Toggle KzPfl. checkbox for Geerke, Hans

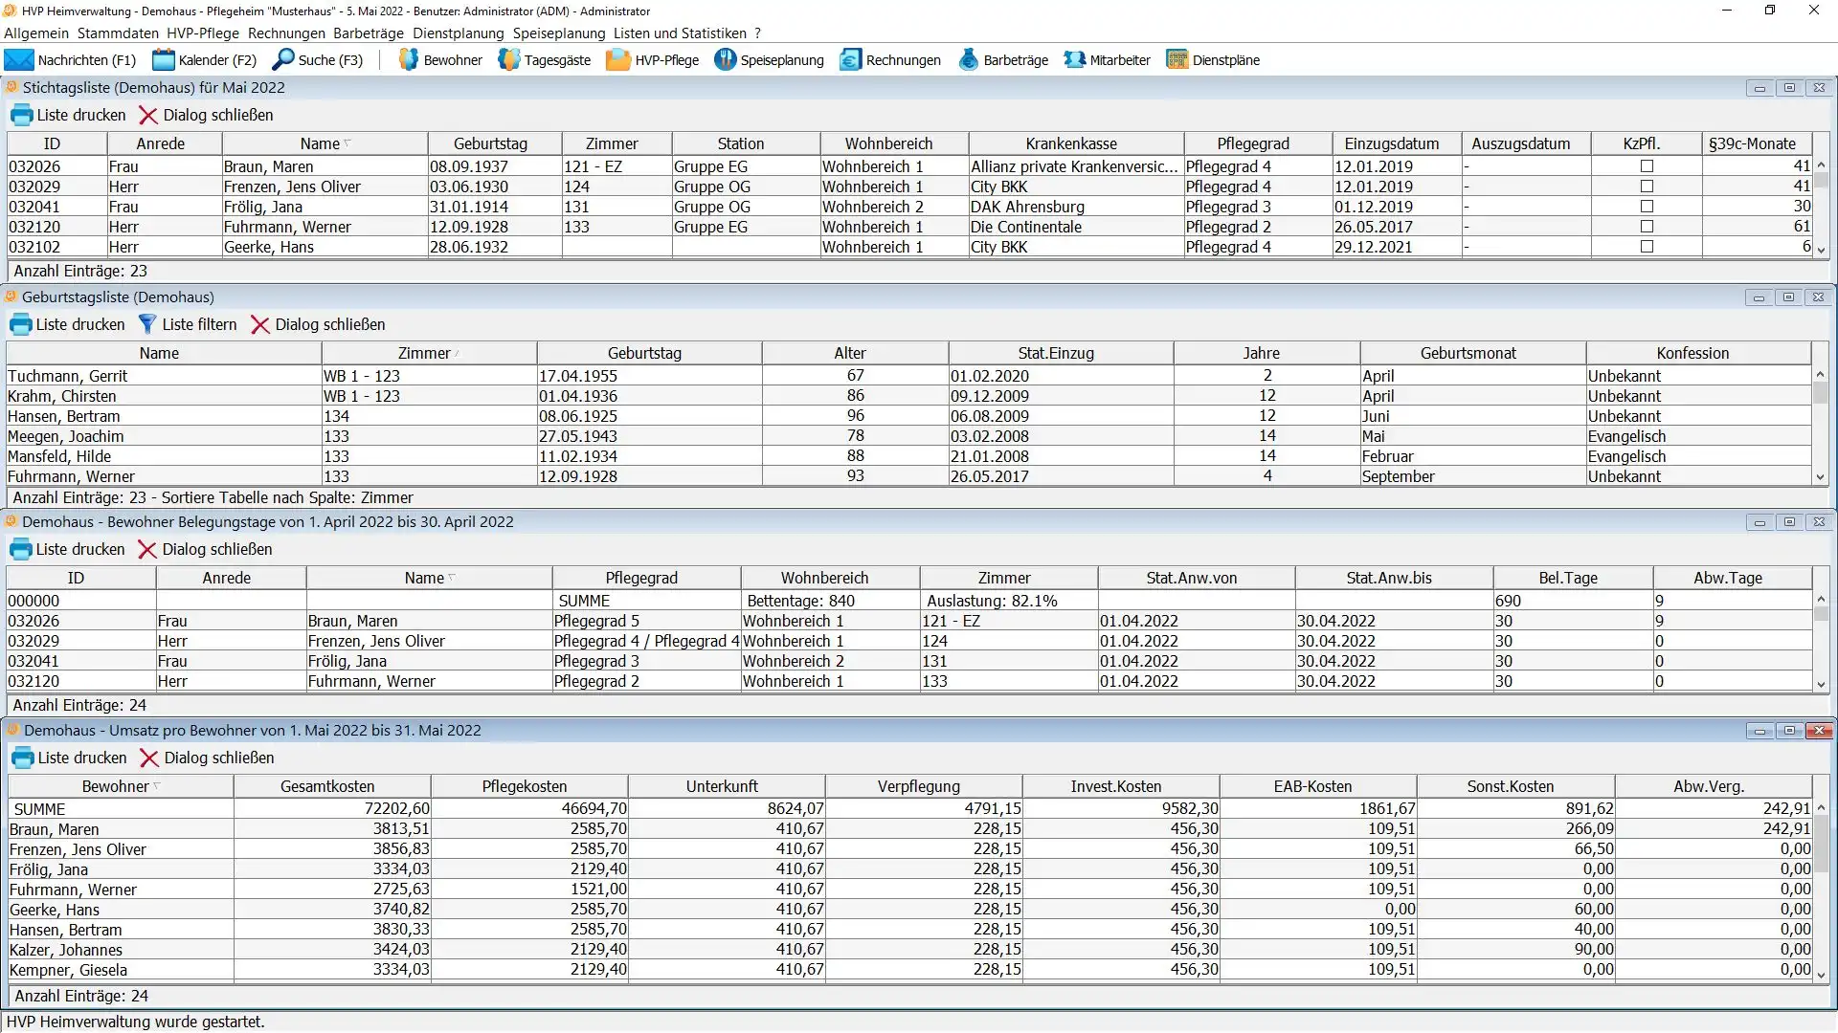click(x=1647, y=247)
